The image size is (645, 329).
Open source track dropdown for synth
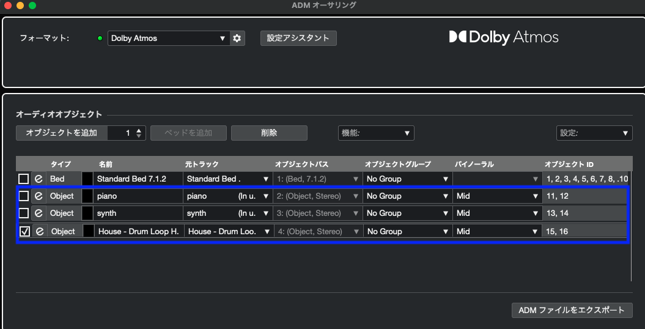pyautogui.click(x=228, y=213)
